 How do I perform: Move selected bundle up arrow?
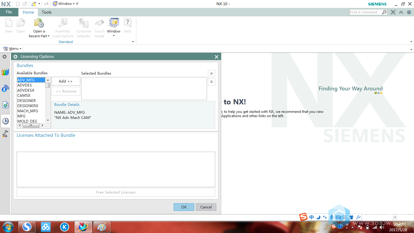tap(212, 73)
